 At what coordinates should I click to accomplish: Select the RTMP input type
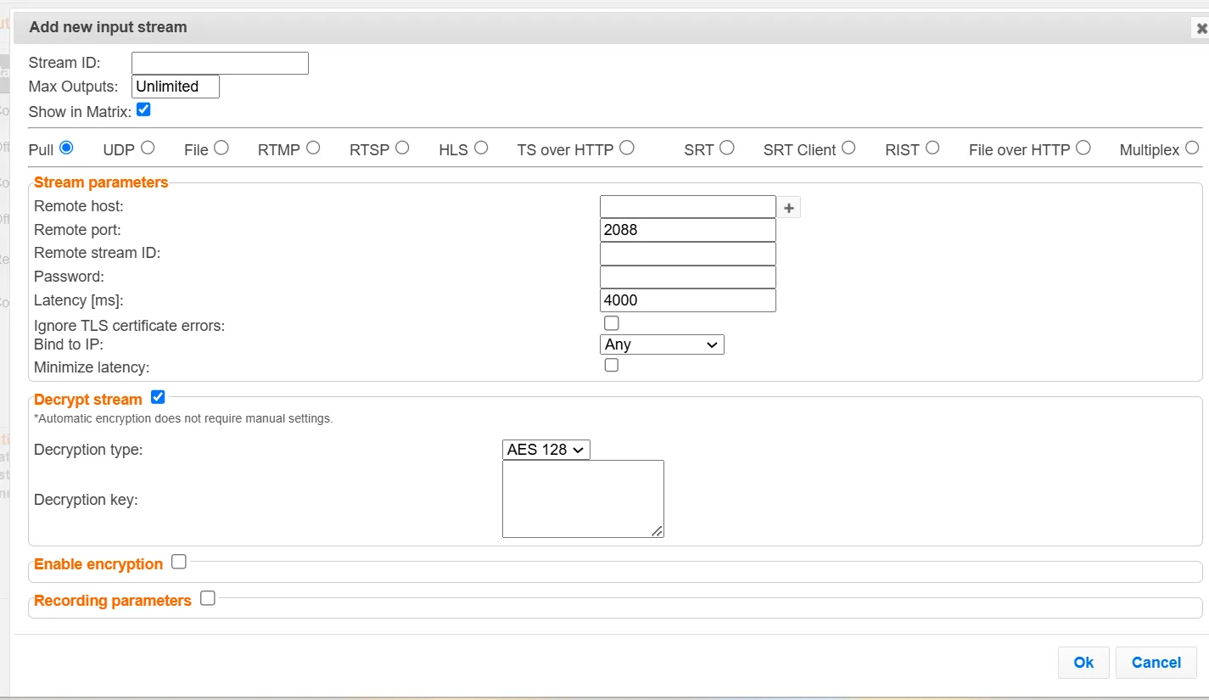pyautogui.click(x=313, y=148)
